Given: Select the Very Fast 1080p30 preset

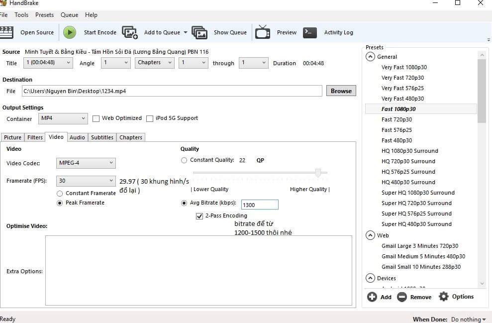Looking at the screenshot, I should (x=404, y=67).
